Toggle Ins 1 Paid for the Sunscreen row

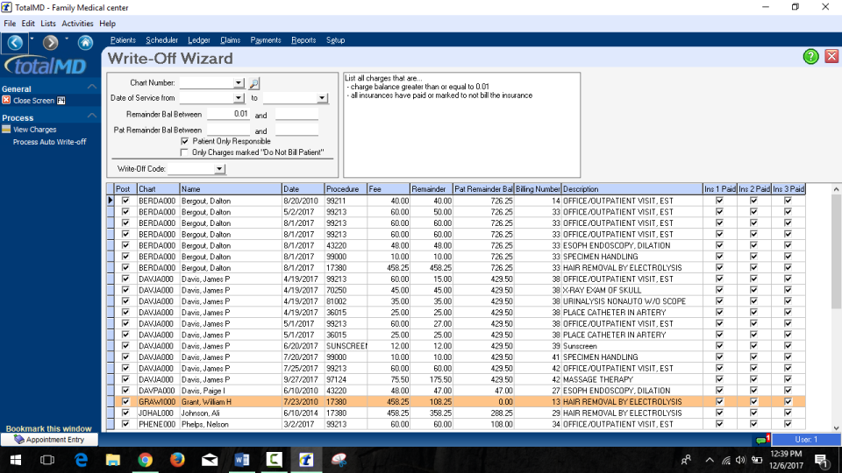tap(719, 346)
